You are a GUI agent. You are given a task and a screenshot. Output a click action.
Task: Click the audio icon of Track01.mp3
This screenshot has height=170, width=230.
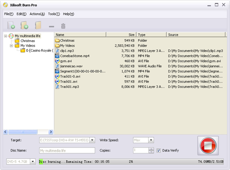pos(57,87)
